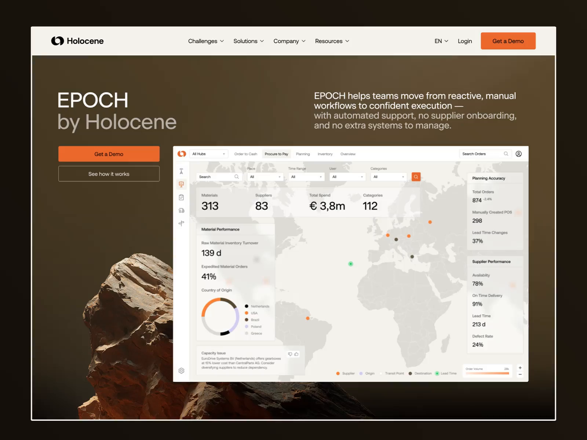Zoom in the map with plus button
Image resolution: width=587 pixels, height=440 pixels.
[520, 368]
